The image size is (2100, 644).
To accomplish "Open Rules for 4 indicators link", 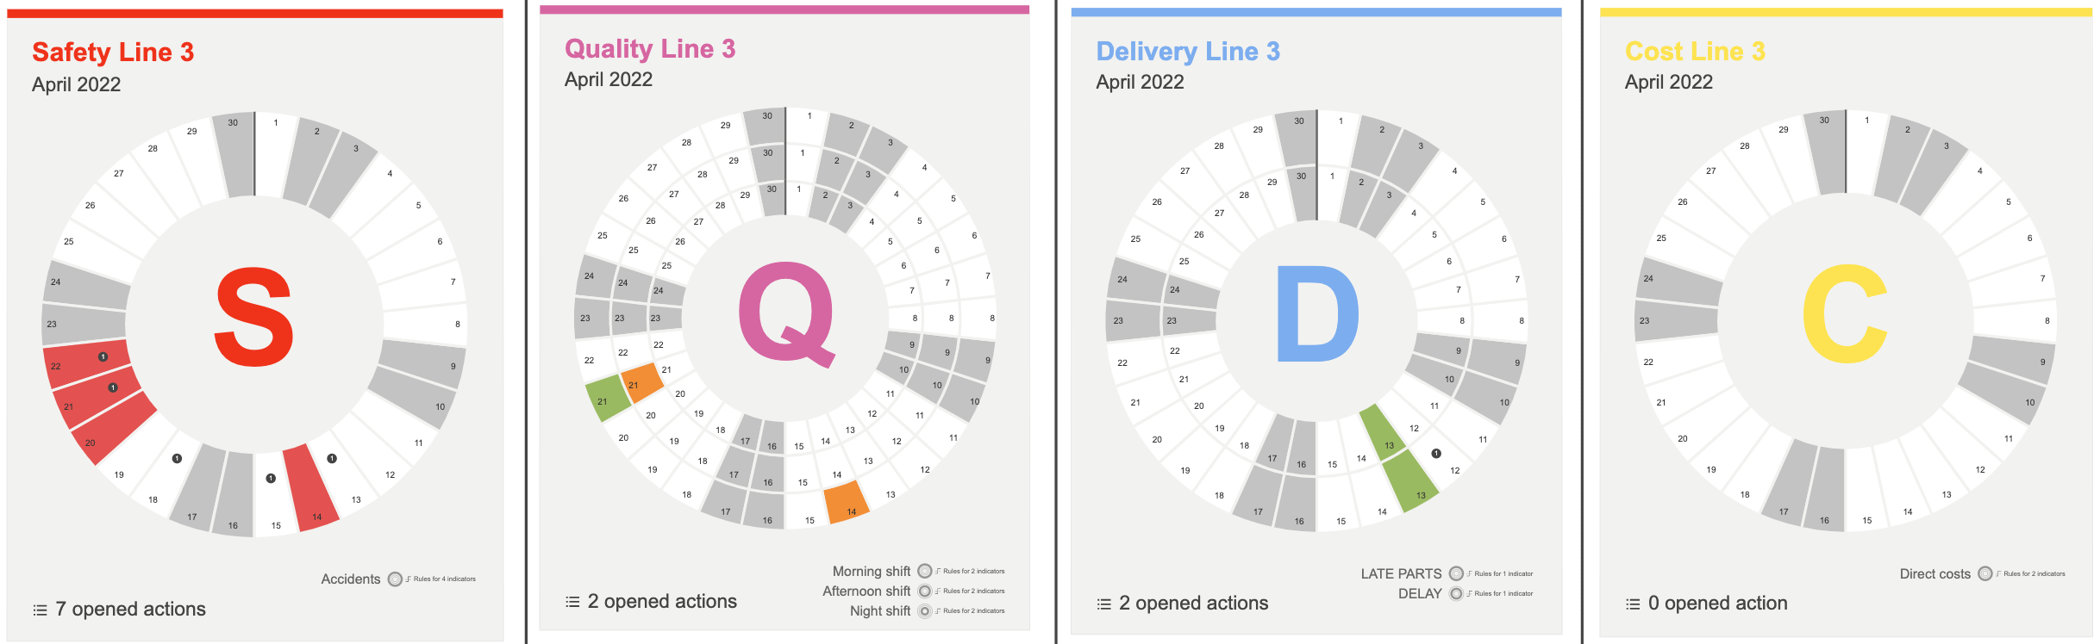I will [x=444, y=579].
